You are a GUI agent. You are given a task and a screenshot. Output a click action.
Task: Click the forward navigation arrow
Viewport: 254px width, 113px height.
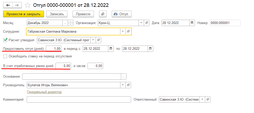[17, 5]
